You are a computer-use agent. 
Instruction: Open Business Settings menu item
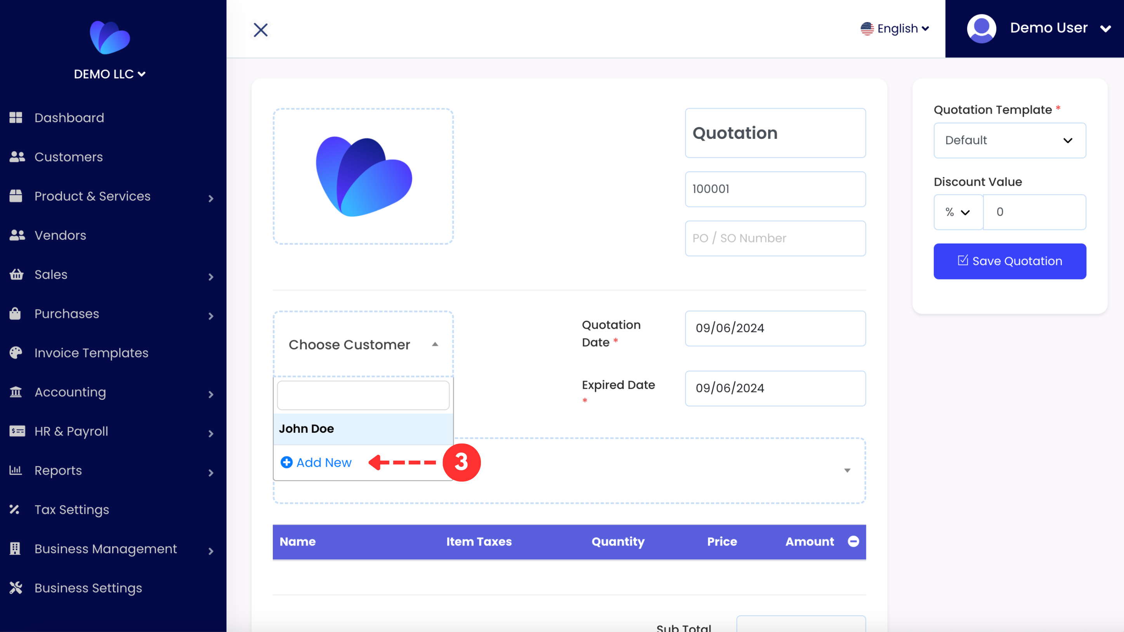[x=88, y=588]
